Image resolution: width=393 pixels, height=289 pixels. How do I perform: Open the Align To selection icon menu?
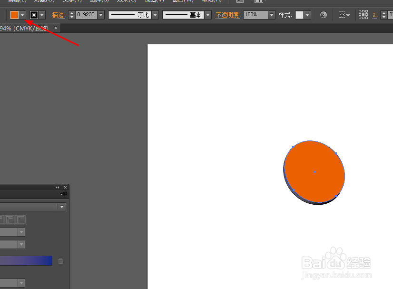pyautogui.click(x=344, y=15)
